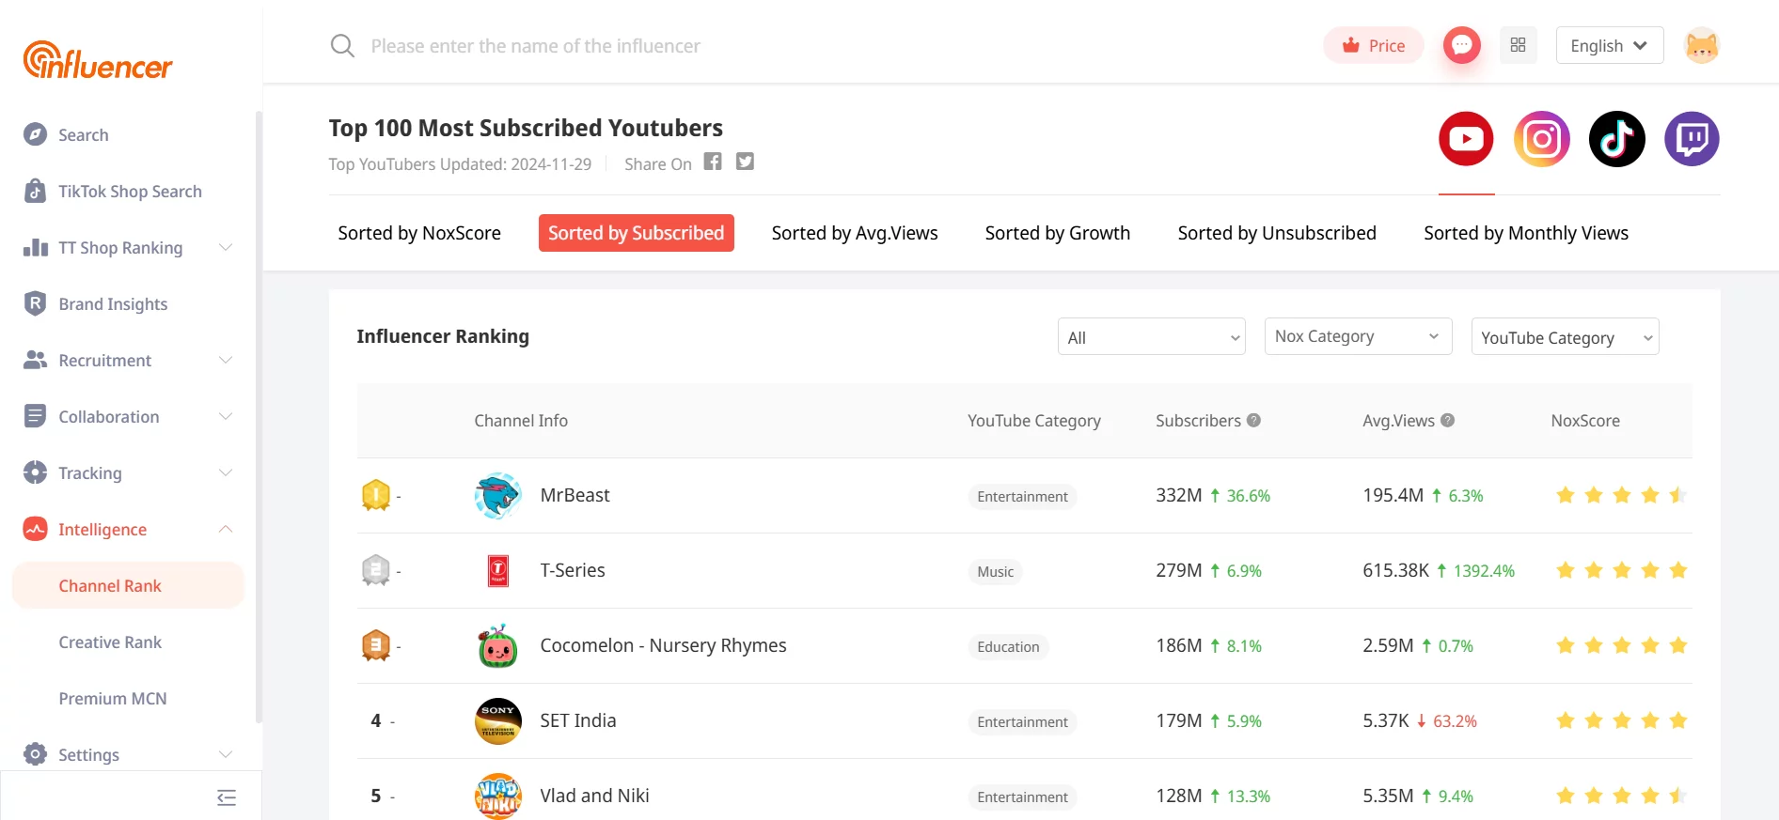Click the search magnifier icon
Viewport: 1779px width, 820px height.
pyautogui.click(x=342, y=46)
